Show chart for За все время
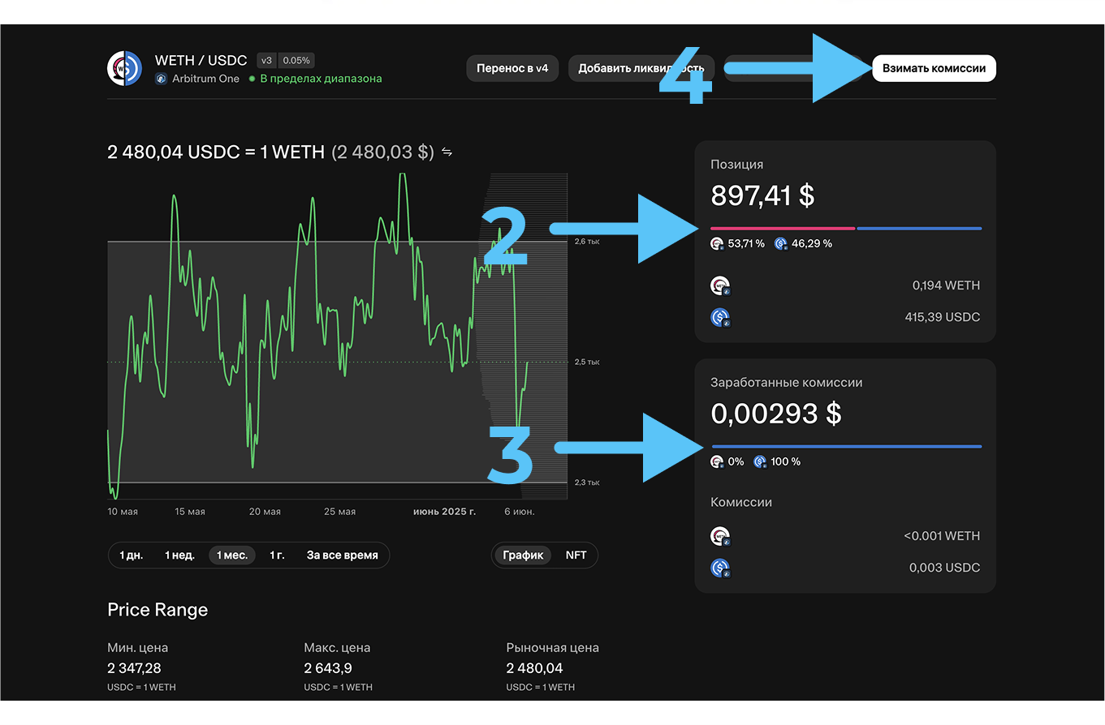The image size is (1105, 725). 342,556
